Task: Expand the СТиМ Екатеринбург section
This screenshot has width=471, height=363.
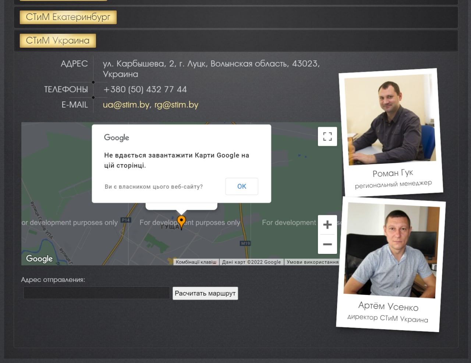Action: pos(68,17)
